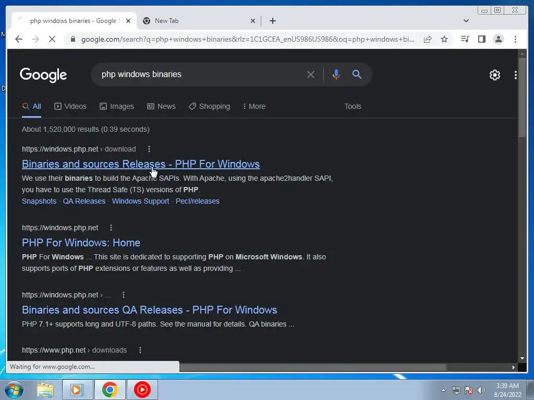Open the Windows Start menu
This screenshot has height=400, width=534.
point(14,390)
